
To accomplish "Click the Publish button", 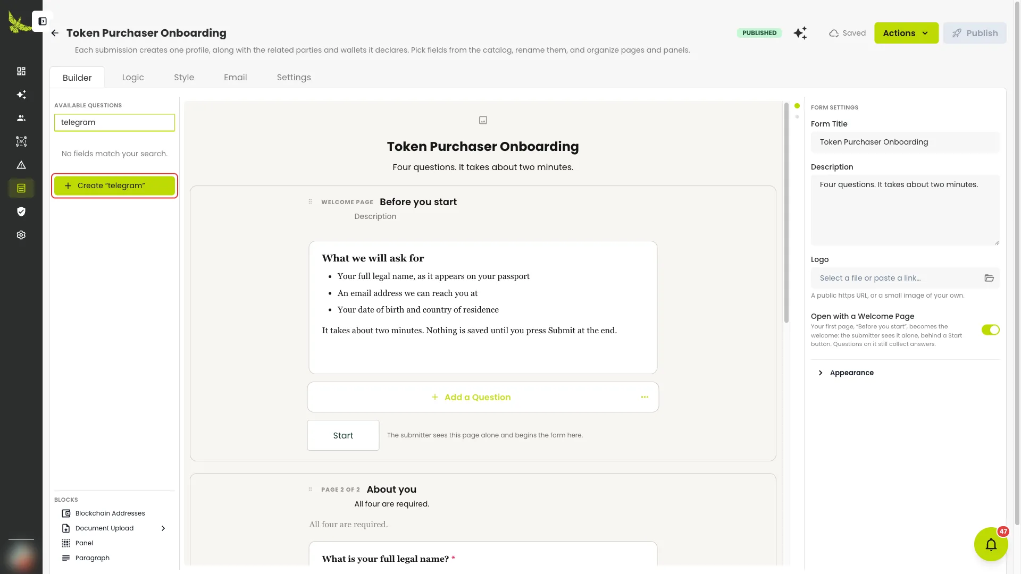I will pos(975,33).
